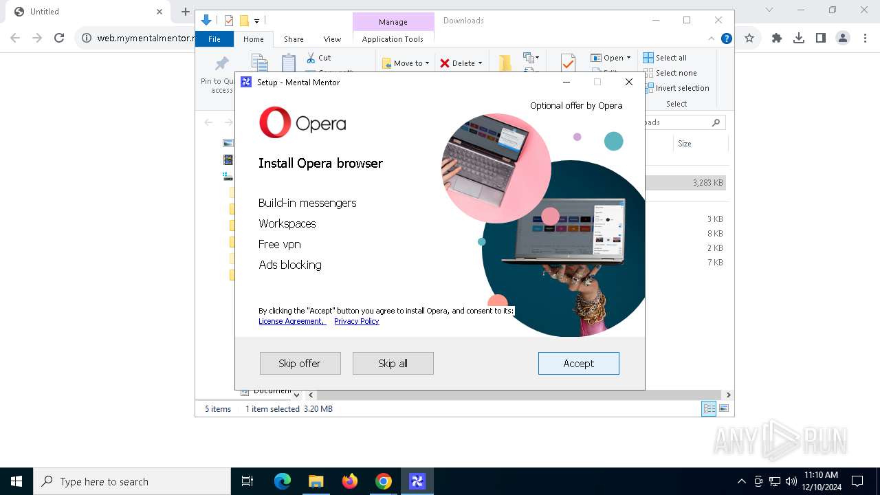The image size is (880, 495).
Task: Click the Cut scissors icon
Action: [x=311, y=58]
